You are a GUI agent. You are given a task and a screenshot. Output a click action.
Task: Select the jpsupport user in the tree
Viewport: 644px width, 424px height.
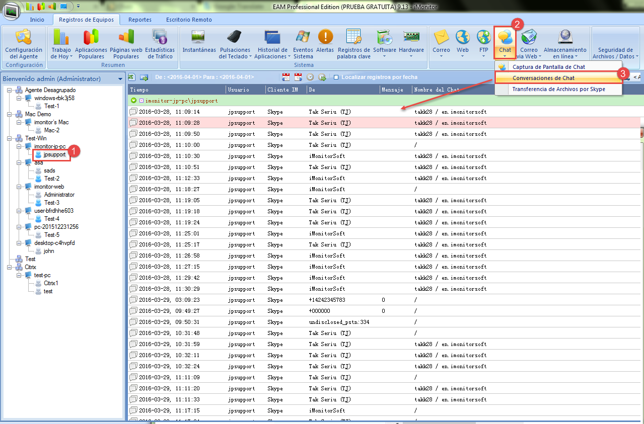pos(55,154)
